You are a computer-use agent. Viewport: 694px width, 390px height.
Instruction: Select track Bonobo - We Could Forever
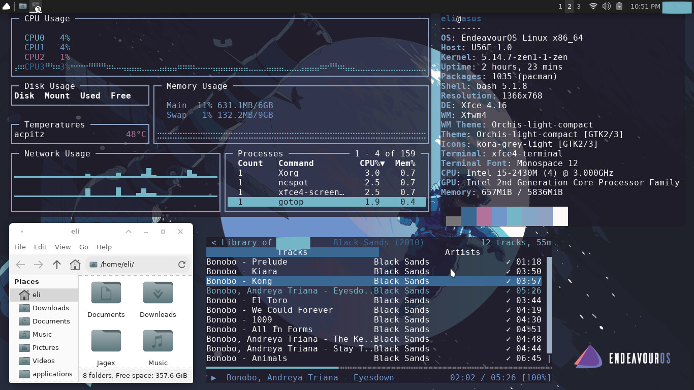pos(374,310)
